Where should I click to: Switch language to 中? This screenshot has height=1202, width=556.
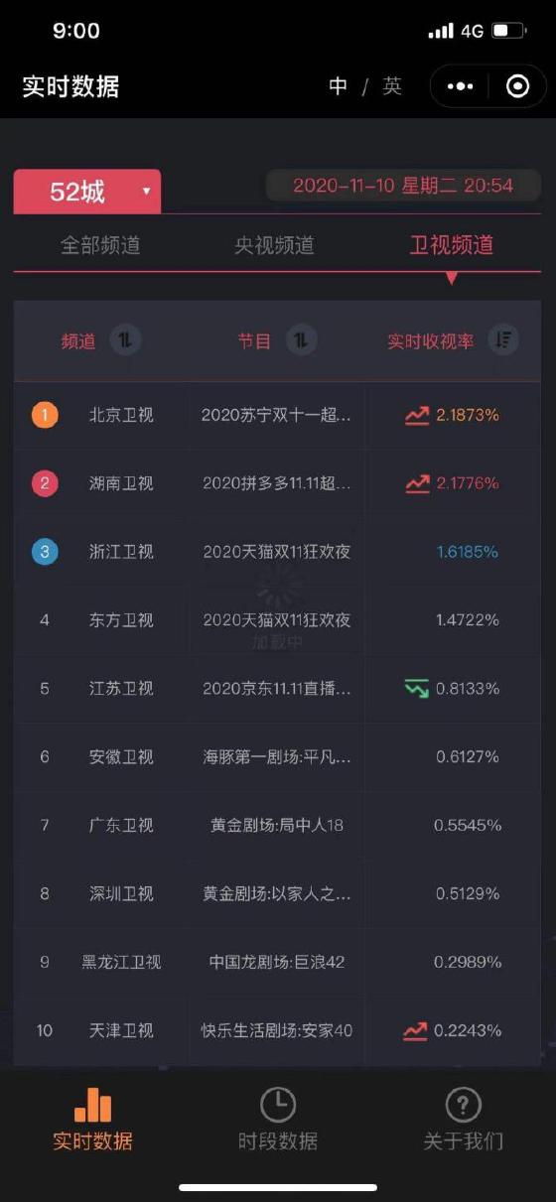(339, 86)
